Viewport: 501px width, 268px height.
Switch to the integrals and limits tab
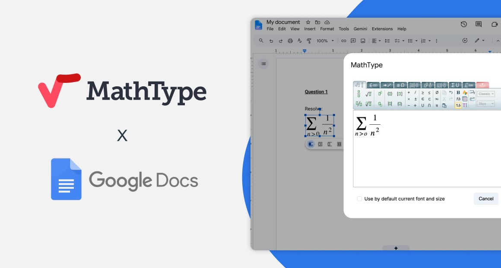click(469, 85)
